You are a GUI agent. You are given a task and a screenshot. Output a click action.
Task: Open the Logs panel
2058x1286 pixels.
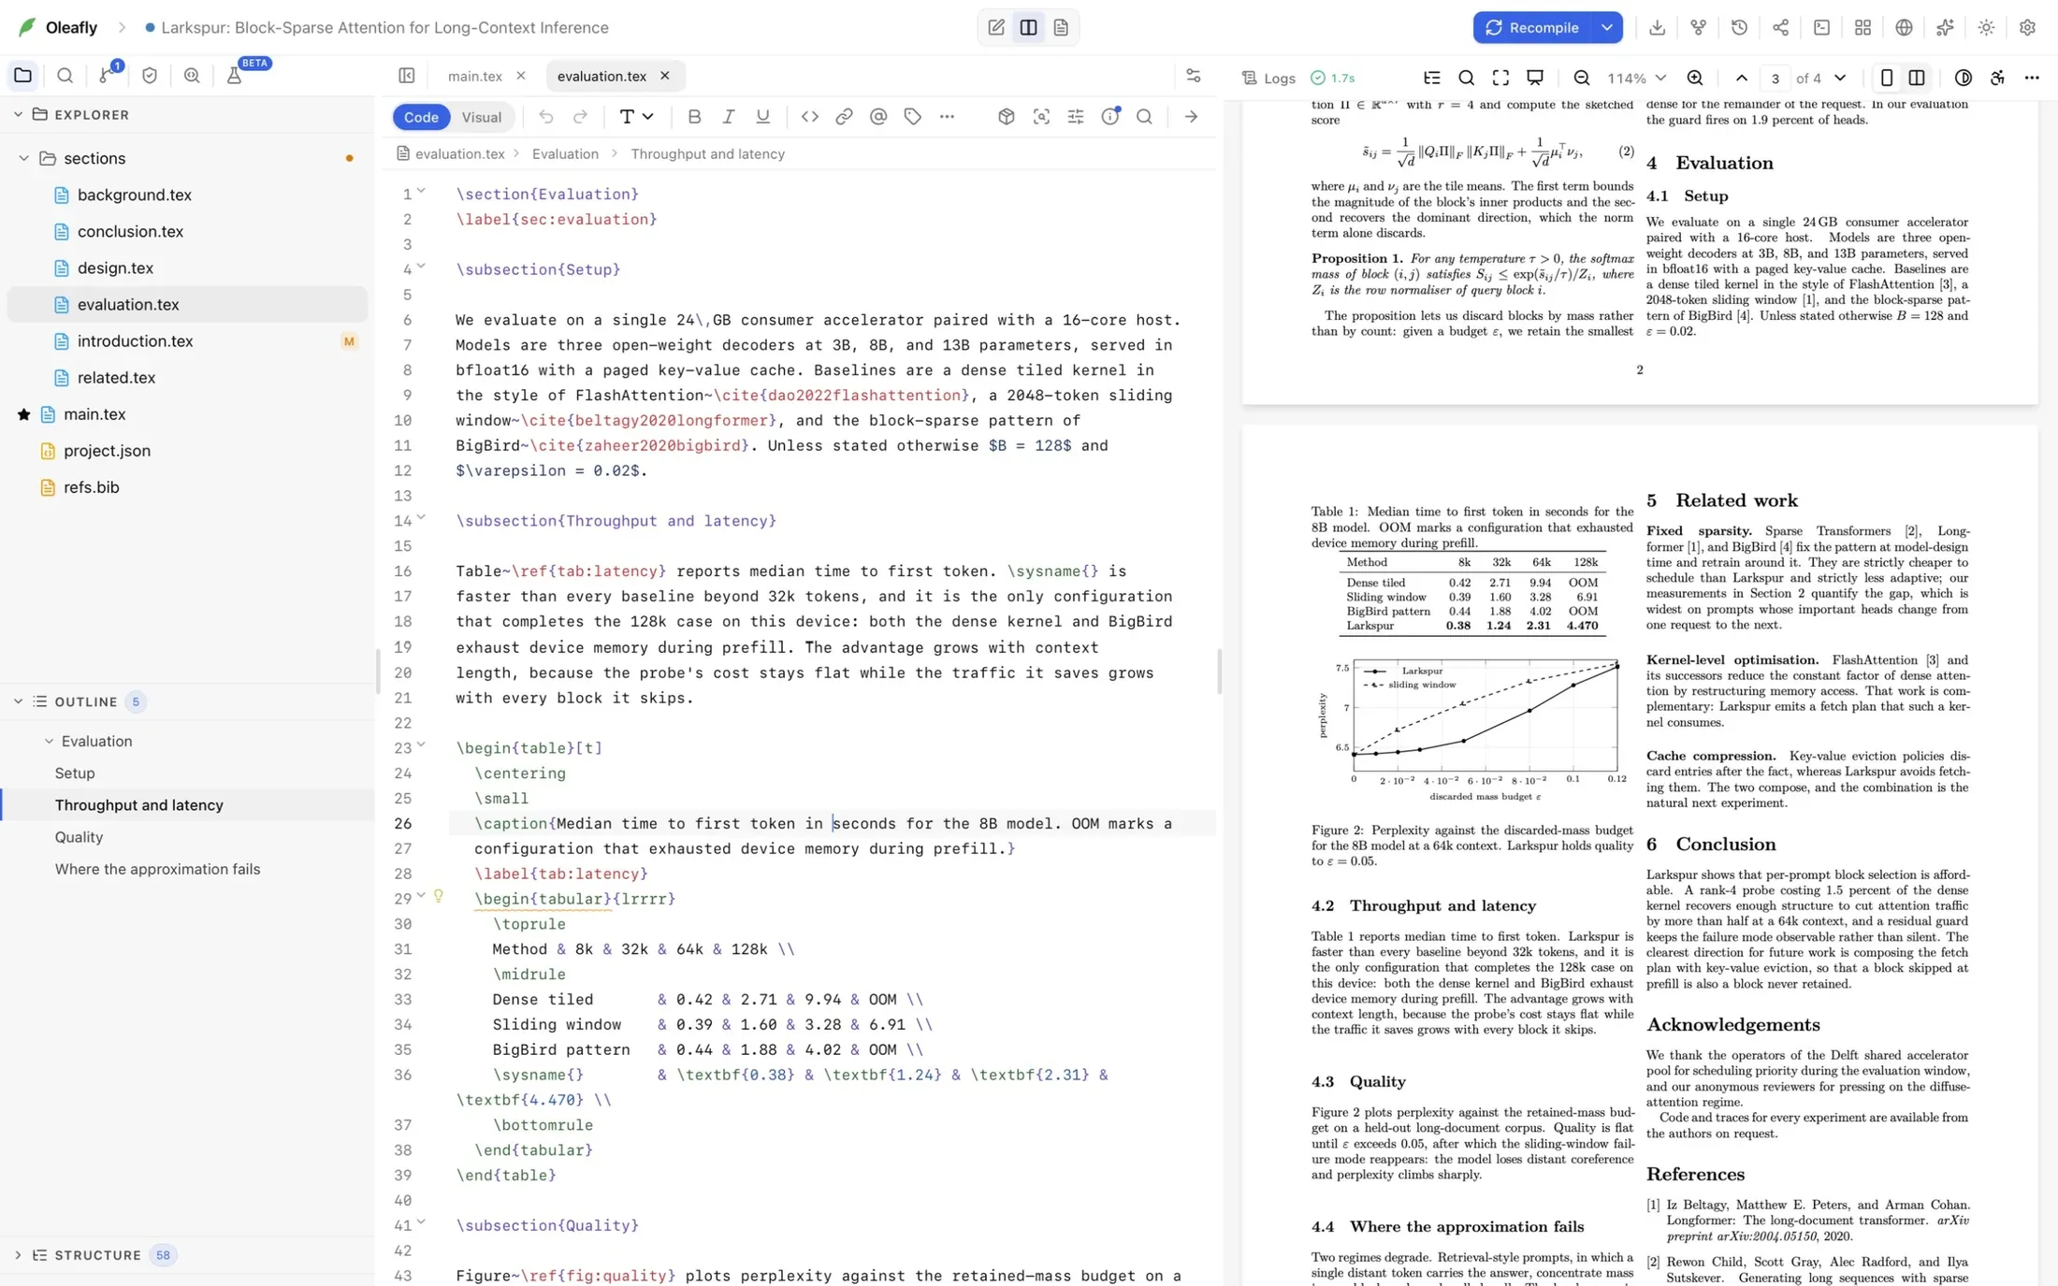coord(1268,78)
